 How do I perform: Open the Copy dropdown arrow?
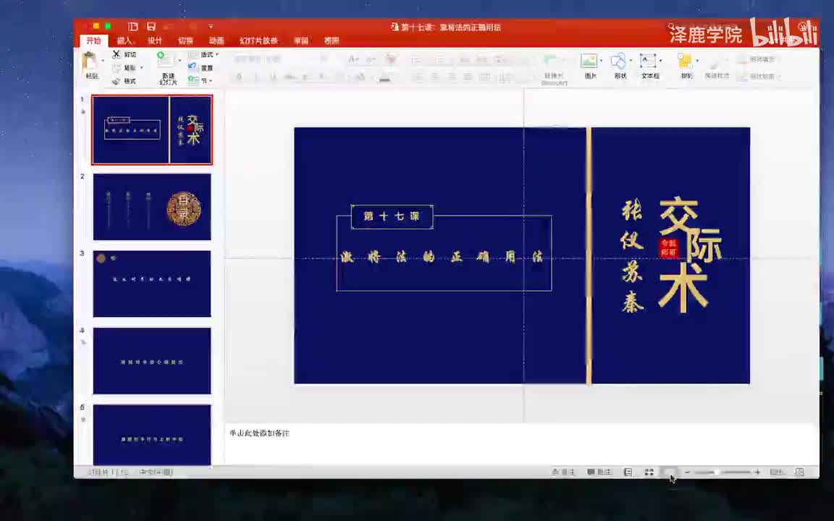141,67
